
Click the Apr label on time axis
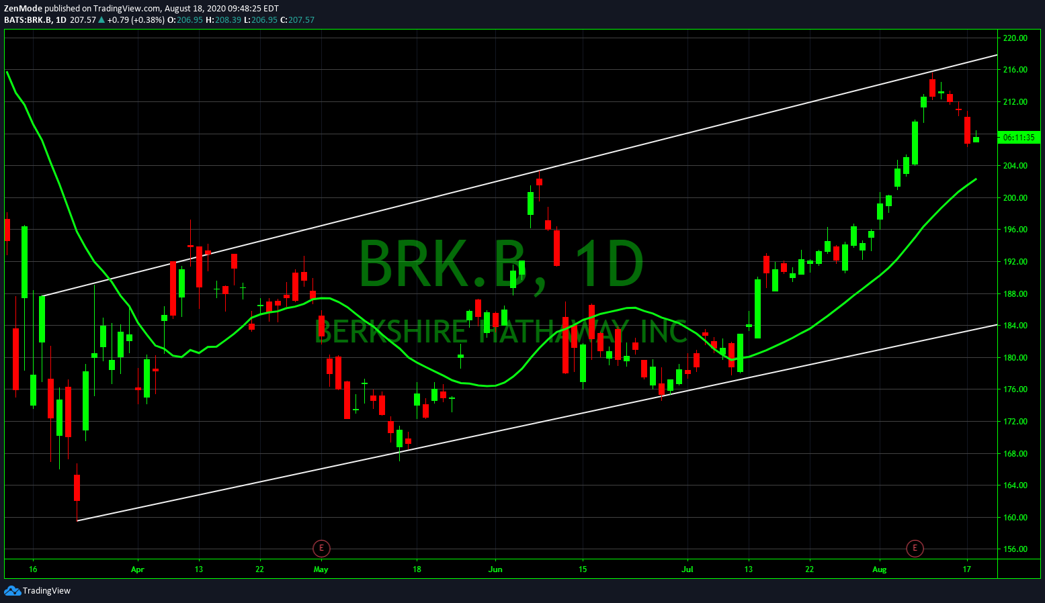(137, 569)
